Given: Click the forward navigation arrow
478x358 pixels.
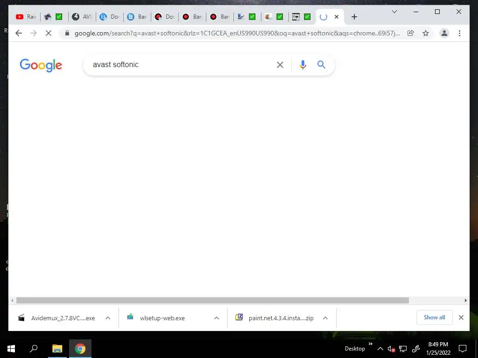Looking at the screenshot, I should [x=34, y=33].
